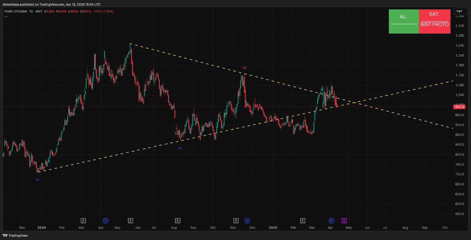Click the 1,160 price axis label
This screenshot has width=471, height=240.
click(x=459, y=65)
